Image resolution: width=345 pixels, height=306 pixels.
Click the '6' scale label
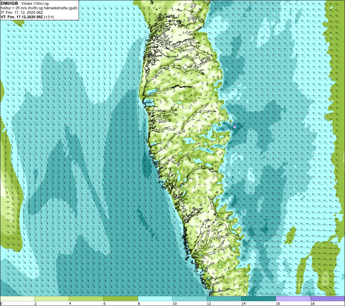(105, 304)
